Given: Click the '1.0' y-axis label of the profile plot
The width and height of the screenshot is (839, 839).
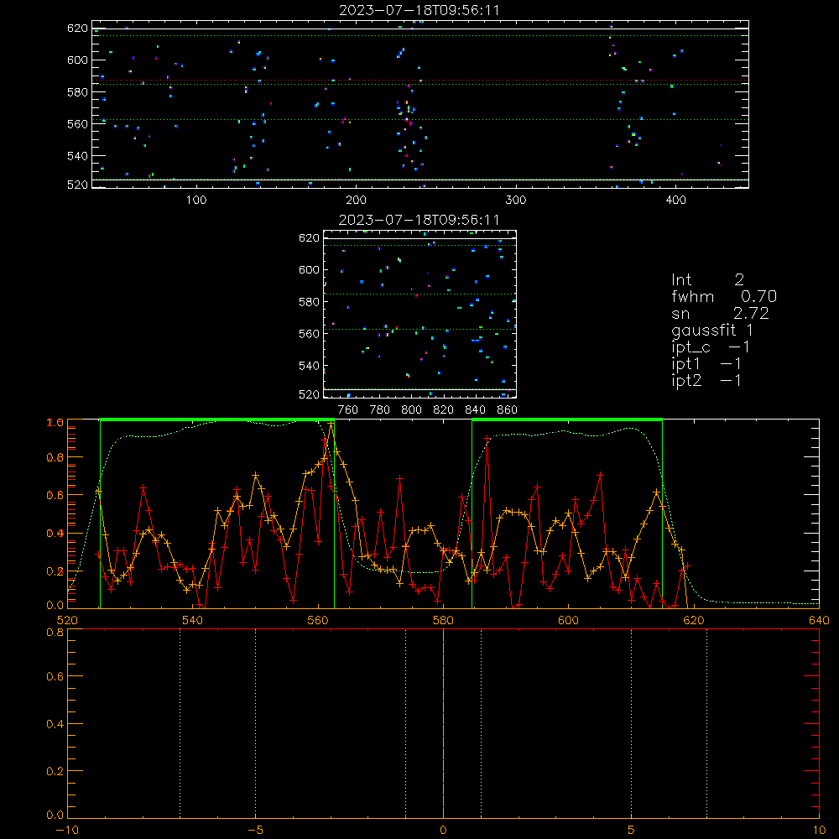Looking at the screenshot, I should click(x=55, y=423).
